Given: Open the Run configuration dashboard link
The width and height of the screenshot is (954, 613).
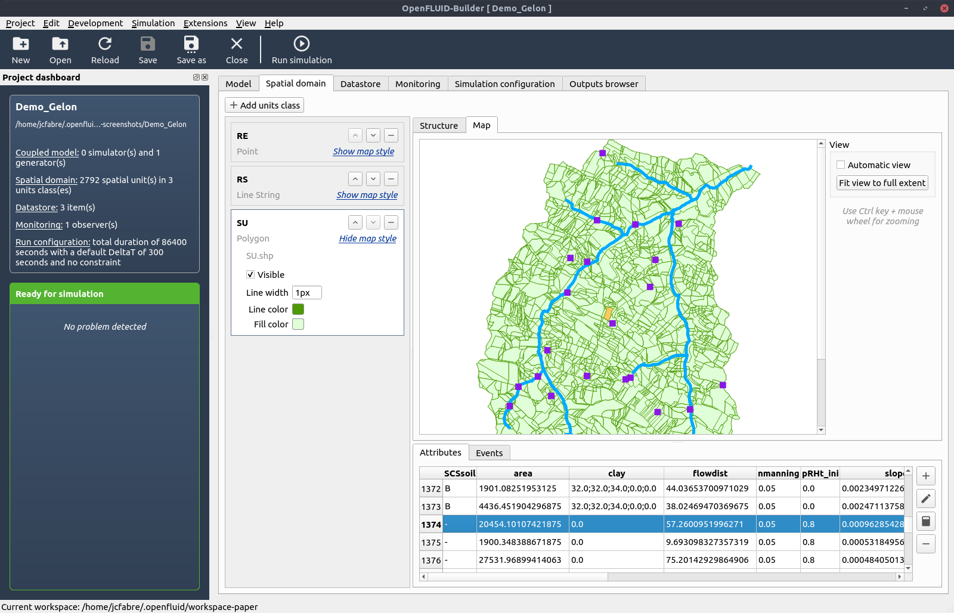Looking at the screenshot, I should pos(52,242).
